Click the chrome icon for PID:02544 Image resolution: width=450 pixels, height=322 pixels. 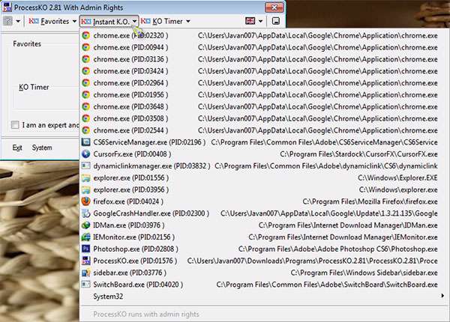85,130
